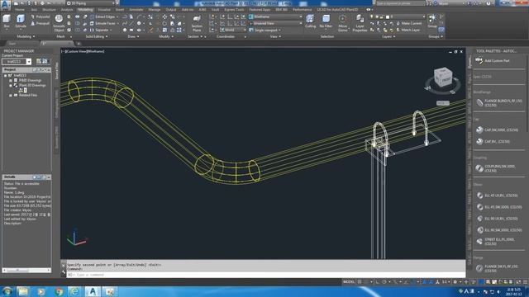This screenshot has height=297, width=529.
Task: Open the Windows Start menu
Action: 7,291
